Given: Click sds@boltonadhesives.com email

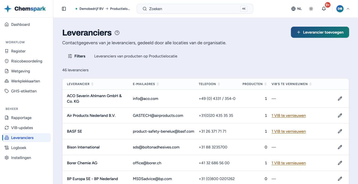Looking at the screenshot, I should [x=156, y=147].
